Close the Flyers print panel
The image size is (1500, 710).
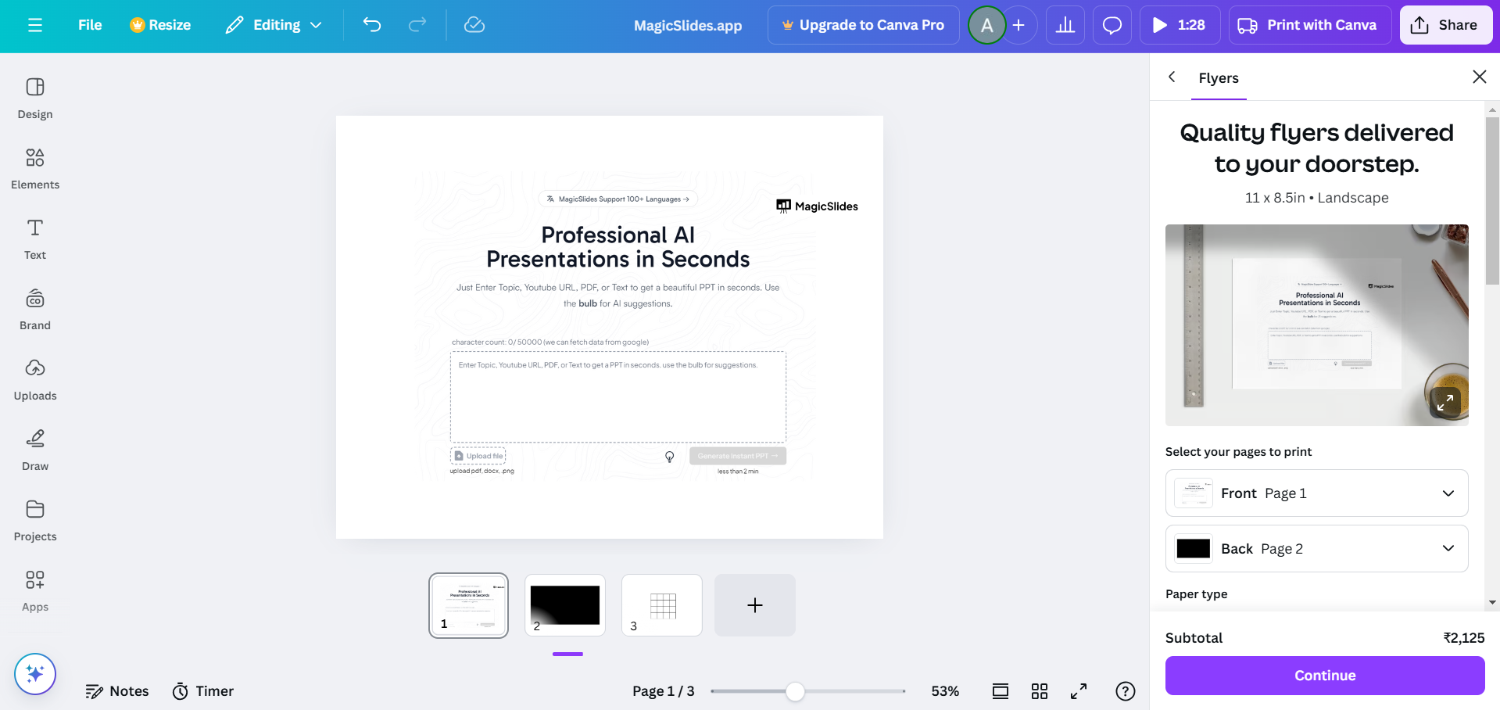pos(1479,77)
